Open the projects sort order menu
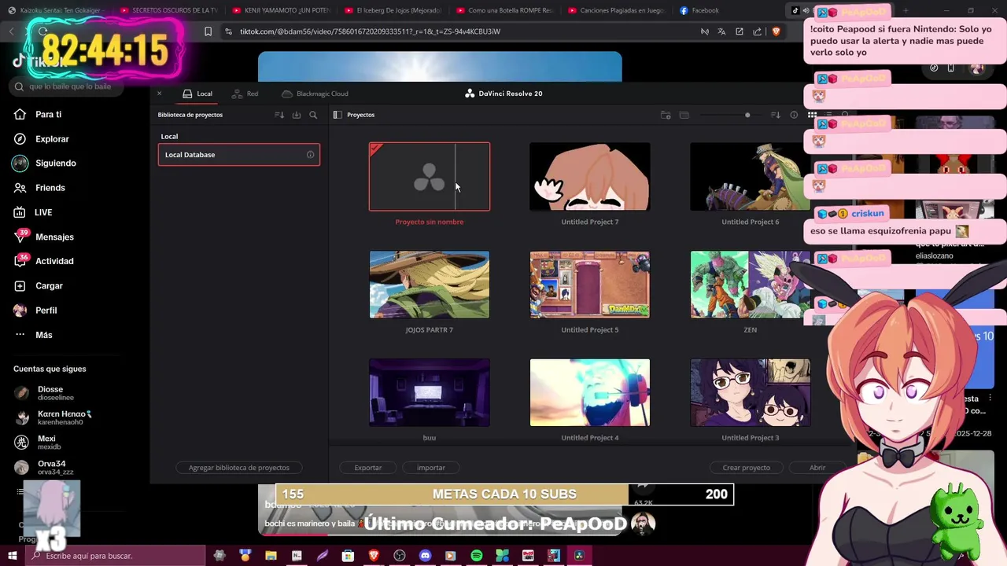Viewport: 1007px width, 566px height. (776, 115)
